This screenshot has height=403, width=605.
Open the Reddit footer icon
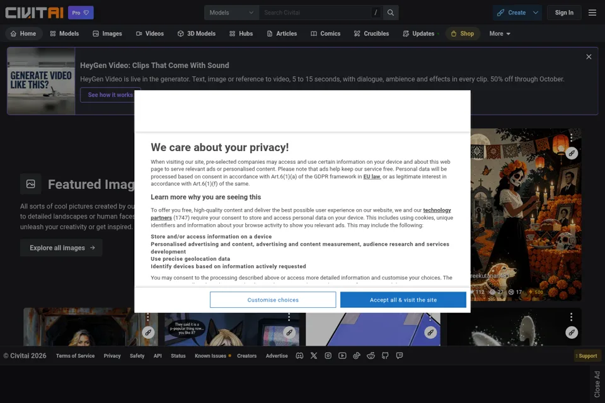[x=371, y=356]
